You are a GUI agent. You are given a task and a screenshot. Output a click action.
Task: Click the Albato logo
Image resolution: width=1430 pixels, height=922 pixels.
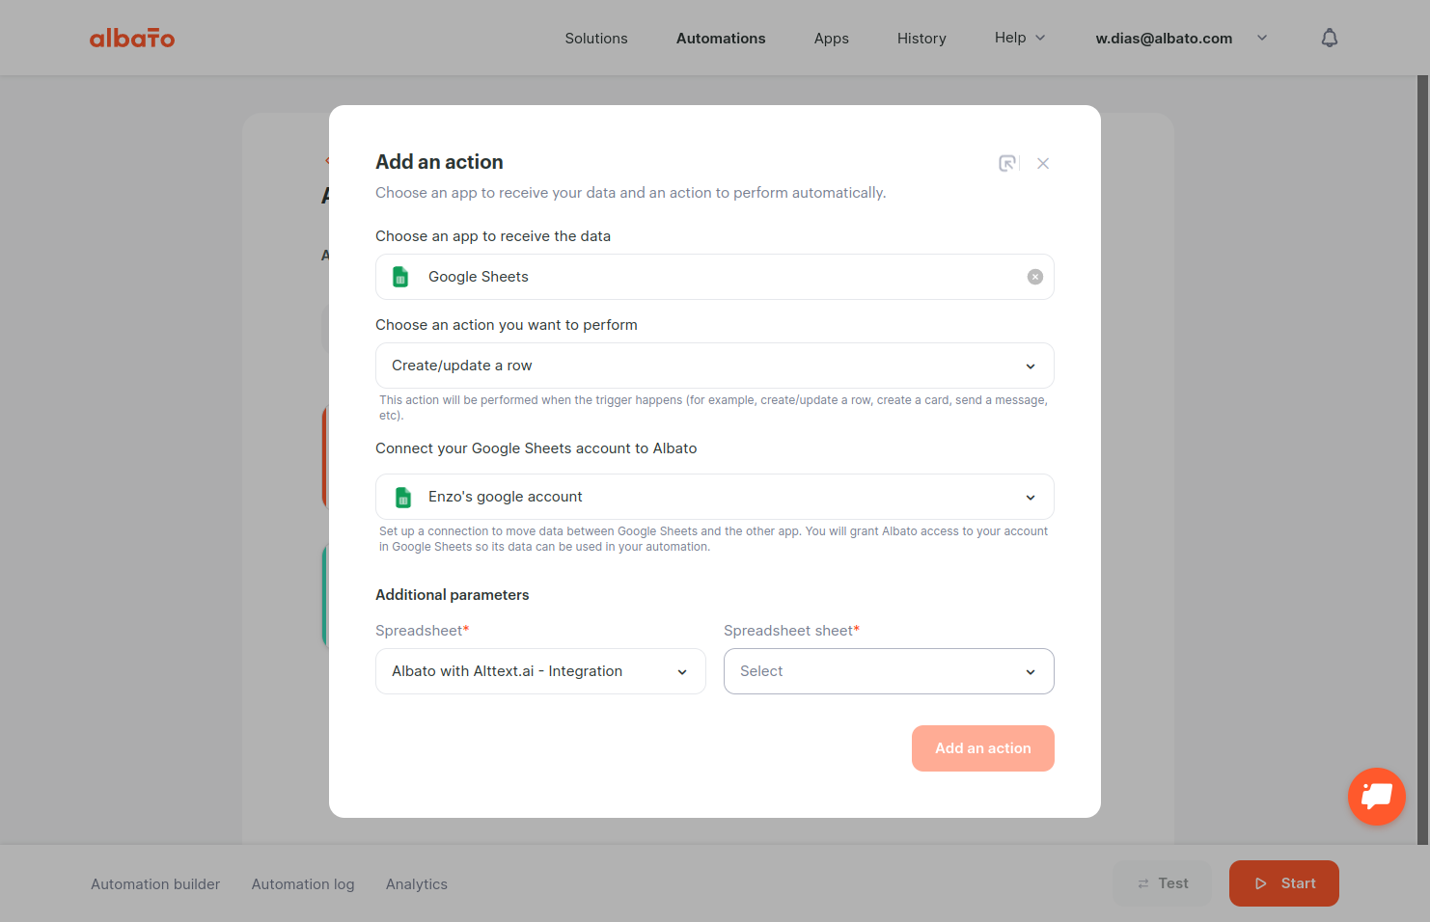point(132,38)
